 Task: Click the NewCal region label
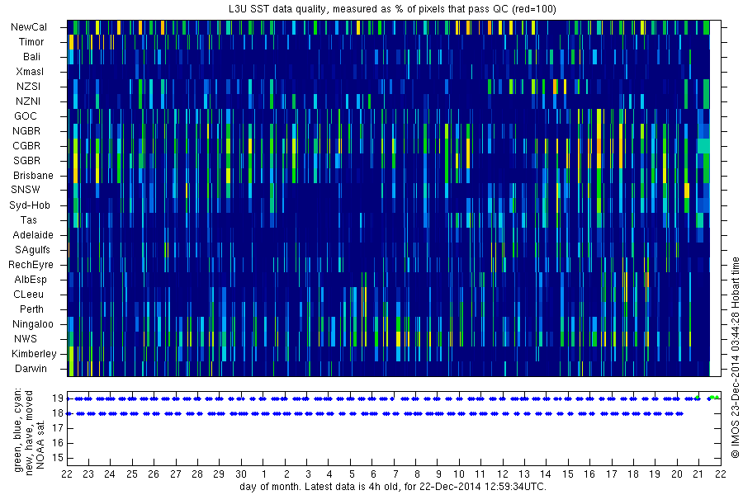[29, 27]
